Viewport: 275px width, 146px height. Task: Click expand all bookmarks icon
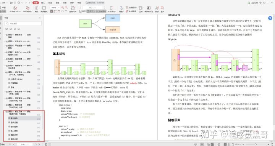coord(6,29)
